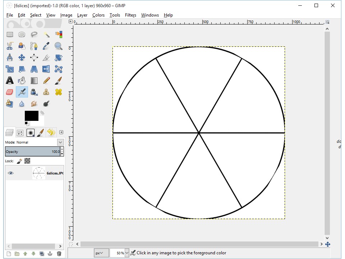This screenshot has width=345, height=259.
Task: Select the Scale tool
Action: 10,69
